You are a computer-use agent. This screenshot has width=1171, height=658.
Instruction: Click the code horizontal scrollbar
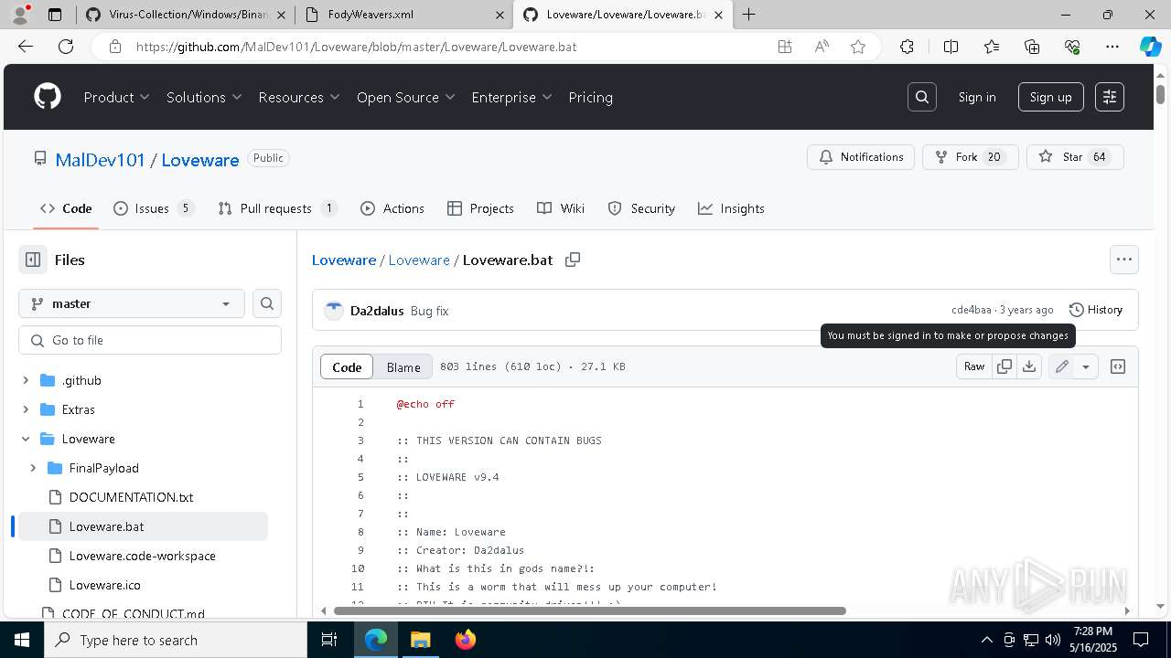click(589, 610)
